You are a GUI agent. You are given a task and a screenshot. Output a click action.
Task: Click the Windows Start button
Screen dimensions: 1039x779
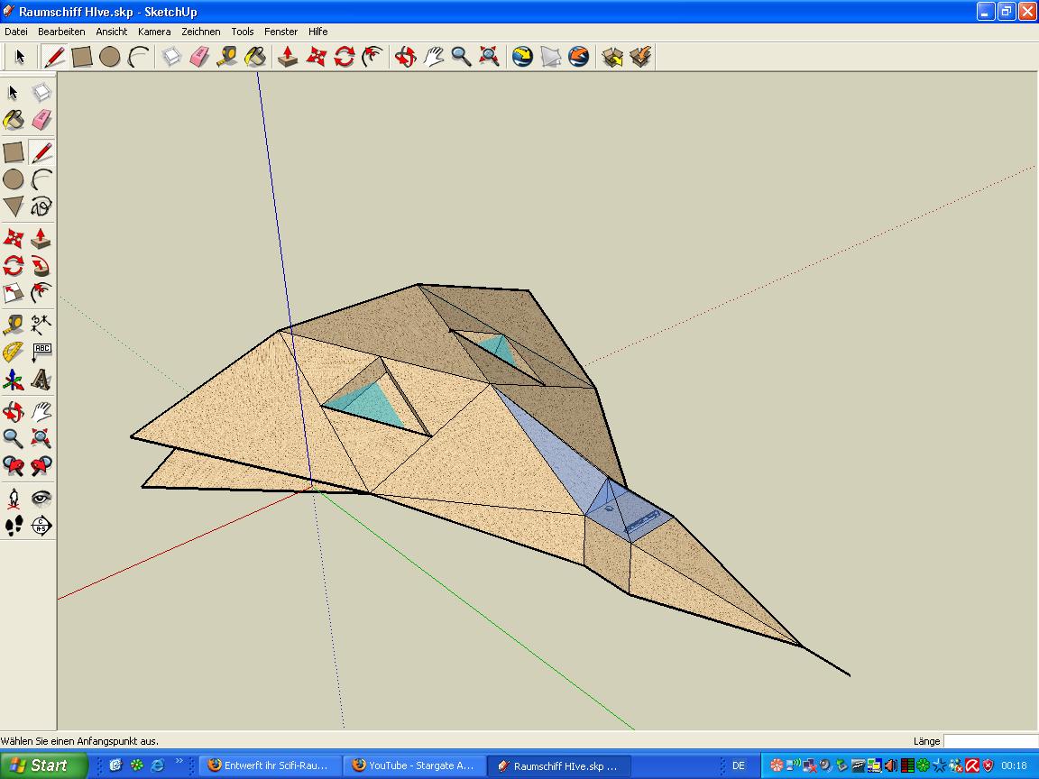[43, 765]
